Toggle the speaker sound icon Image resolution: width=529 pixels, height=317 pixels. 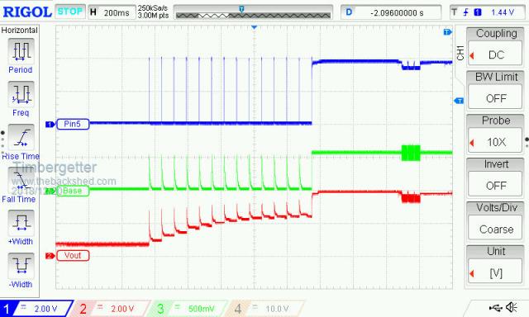512,307
